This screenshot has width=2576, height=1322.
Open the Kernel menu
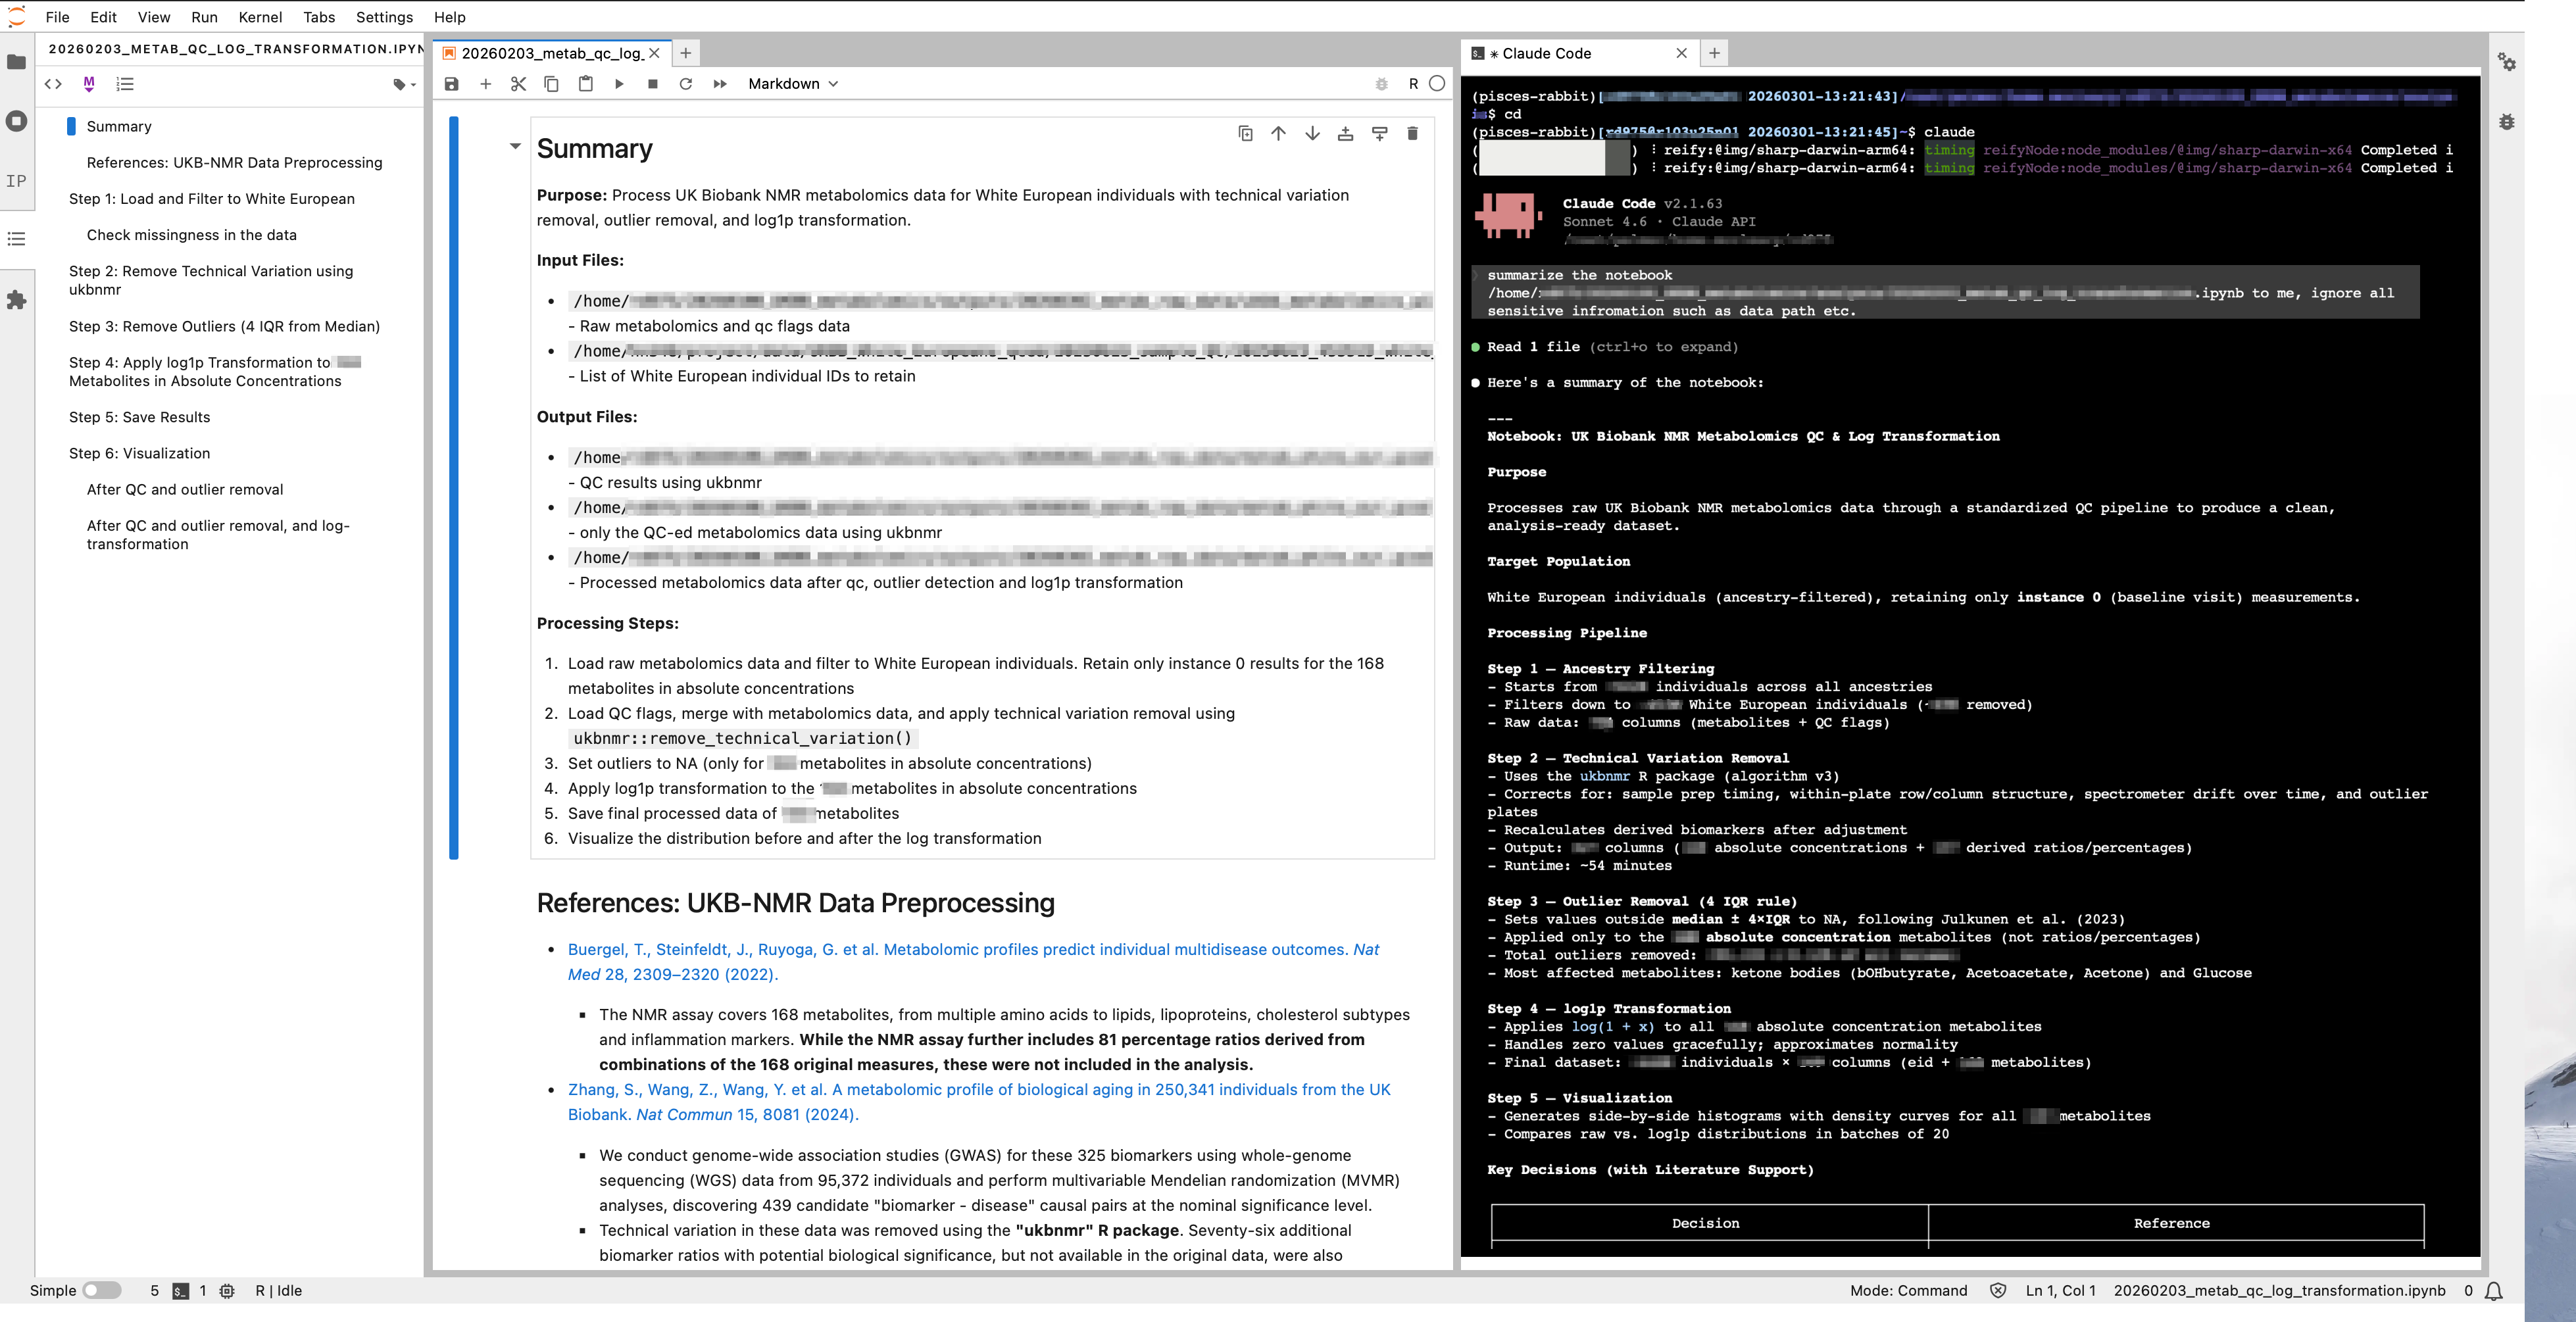tap(260, 17)
